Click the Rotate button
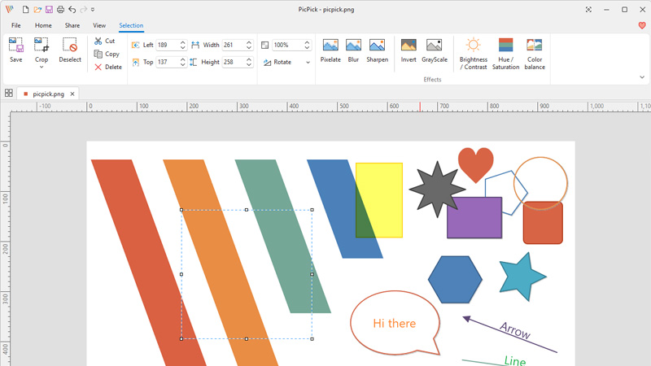 pos(277,63)
